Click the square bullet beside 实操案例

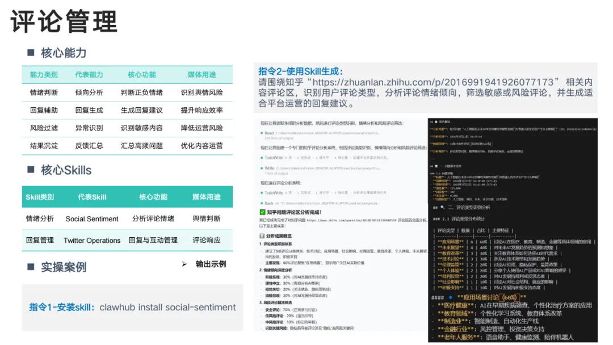point(31,267)
